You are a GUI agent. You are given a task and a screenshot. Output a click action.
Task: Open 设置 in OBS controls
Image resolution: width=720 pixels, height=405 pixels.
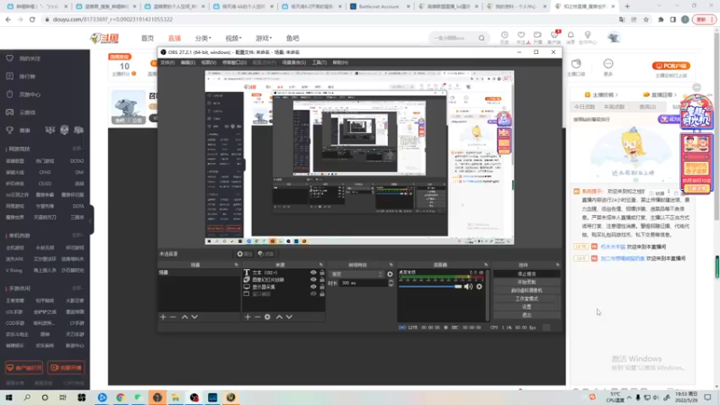[526, 307]
